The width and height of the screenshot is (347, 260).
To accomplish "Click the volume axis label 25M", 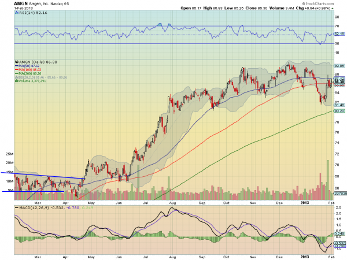I will coord(10,154).
